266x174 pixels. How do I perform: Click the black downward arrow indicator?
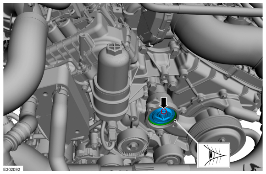(164, 103)
